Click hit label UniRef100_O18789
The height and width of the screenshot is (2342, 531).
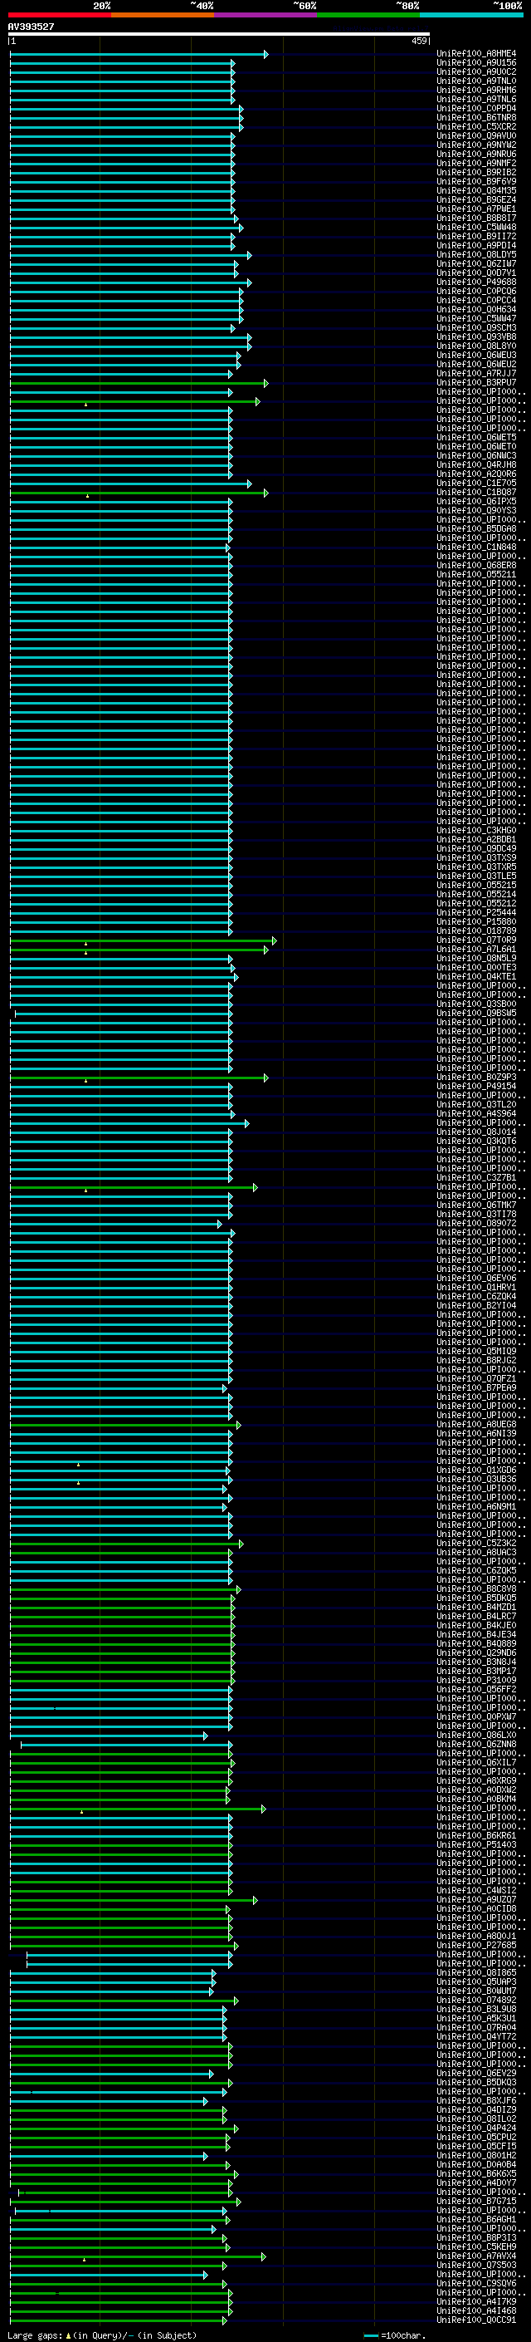point(475,930)
